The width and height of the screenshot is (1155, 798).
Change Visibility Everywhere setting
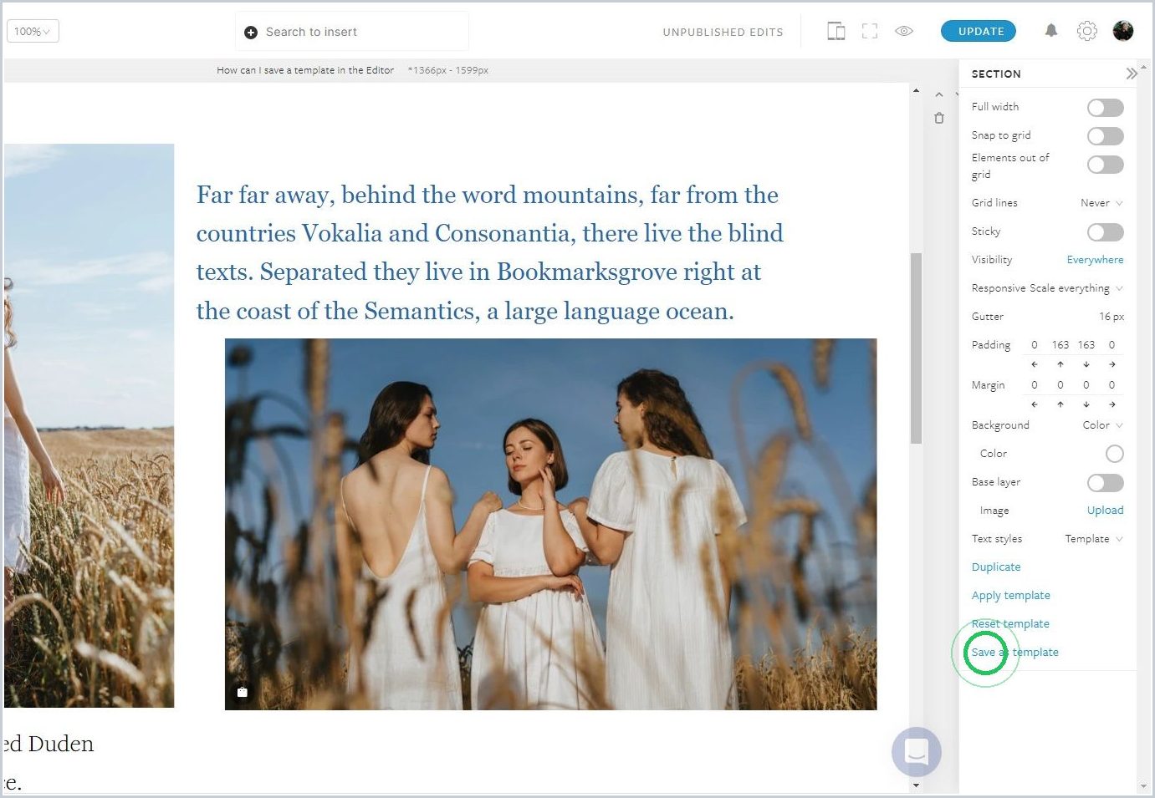(1095, 260)
